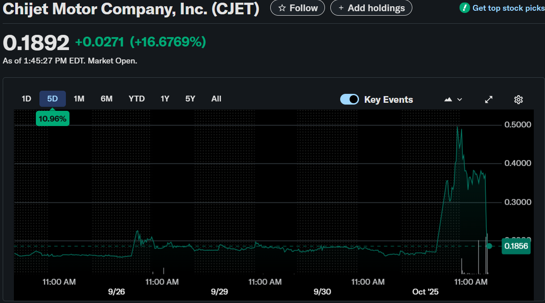Select the YTD range tab
The width and height of the screenshot is (545, 303).
[x=137, y=99]
